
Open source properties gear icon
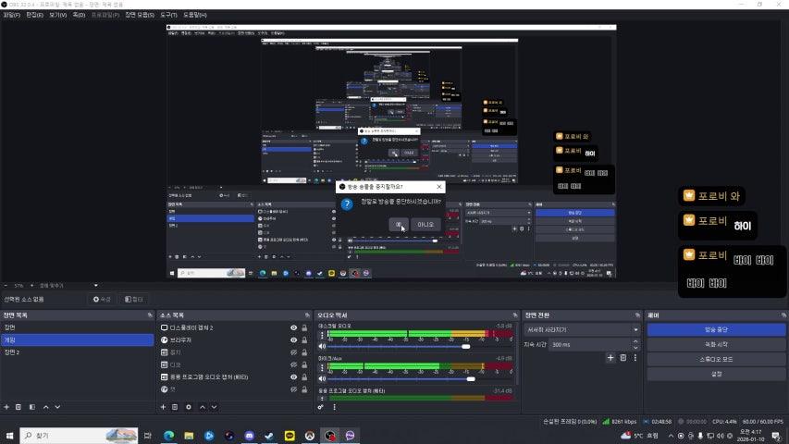click(189, 406)
